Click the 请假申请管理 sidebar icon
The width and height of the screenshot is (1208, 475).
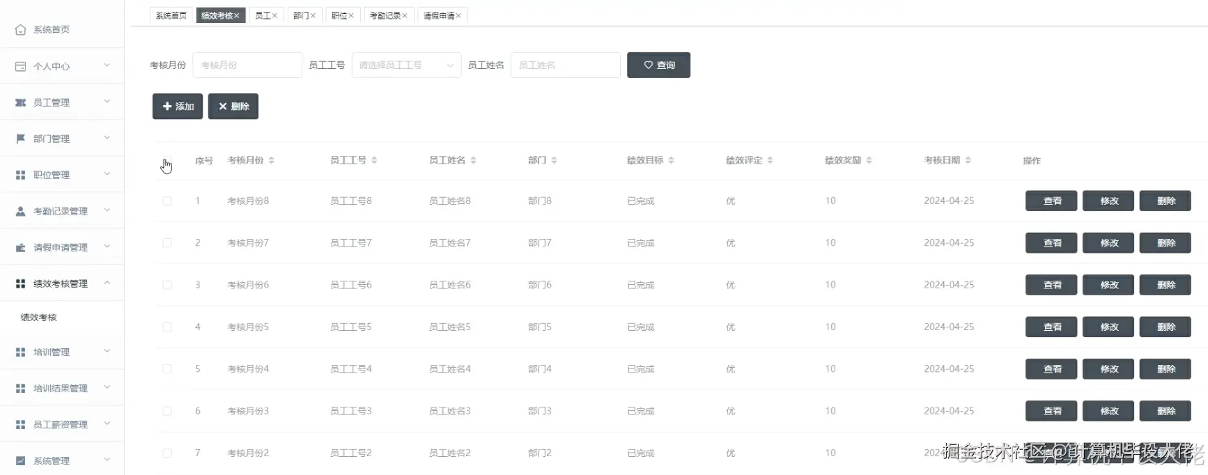tap(20, 247)
